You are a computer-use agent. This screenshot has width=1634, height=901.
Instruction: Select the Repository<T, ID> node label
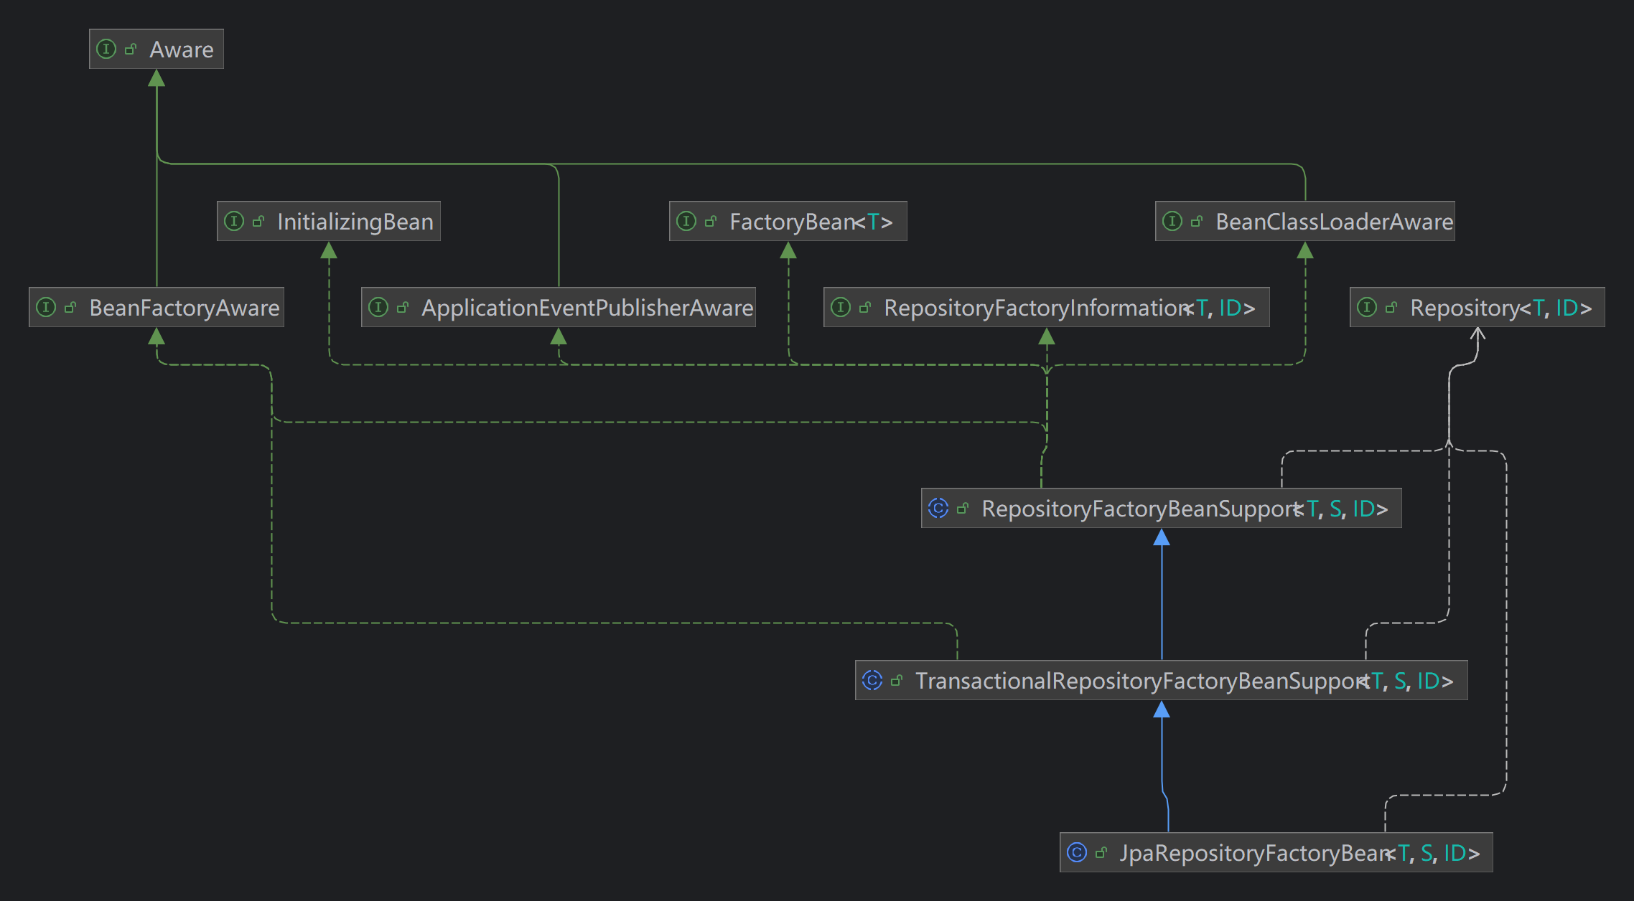(1500, 308)
